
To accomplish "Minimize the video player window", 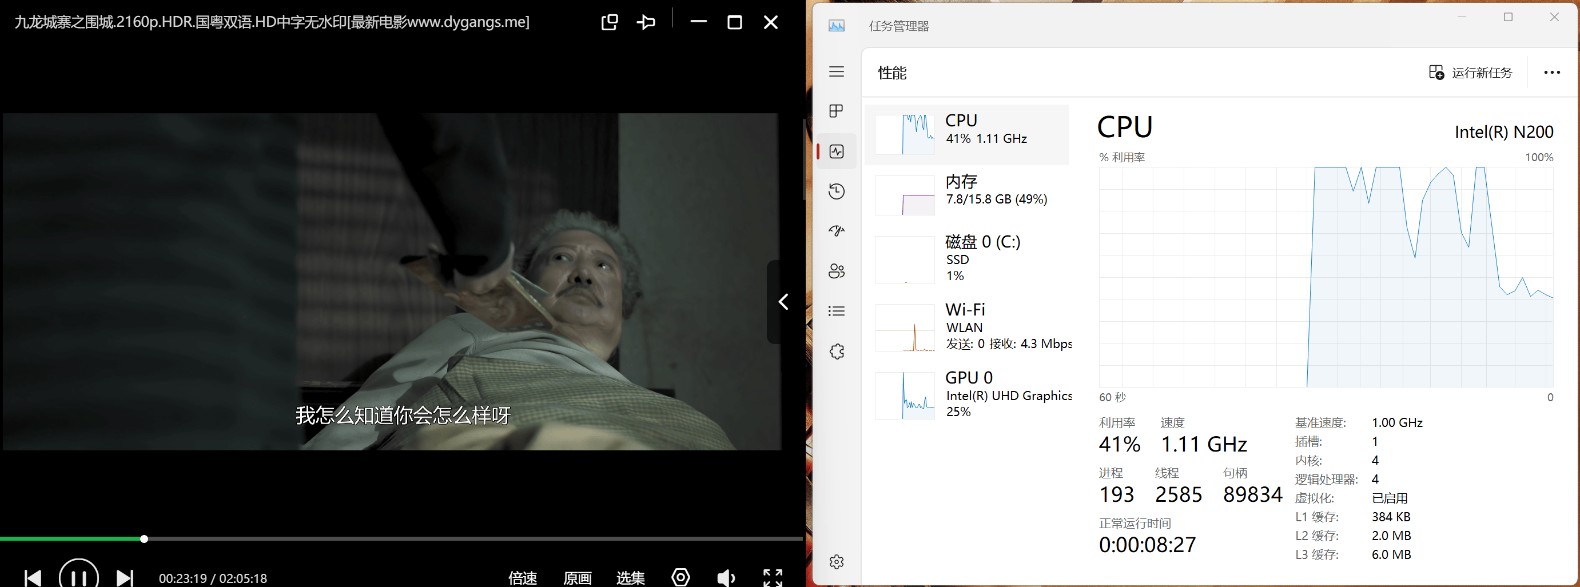I will (698, 22).
